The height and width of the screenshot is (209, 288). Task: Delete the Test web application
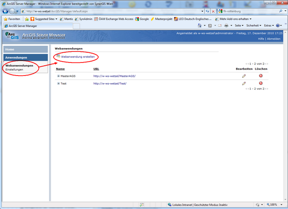point(260,84)
